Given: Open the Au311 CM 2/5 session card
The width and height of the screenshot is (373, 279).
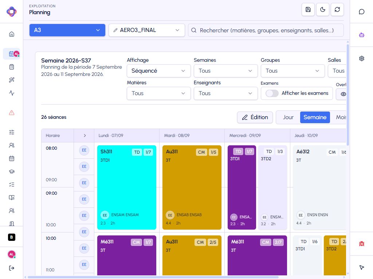Looking at the screenshot, I should pyautogui.click(x=192, y=255).
